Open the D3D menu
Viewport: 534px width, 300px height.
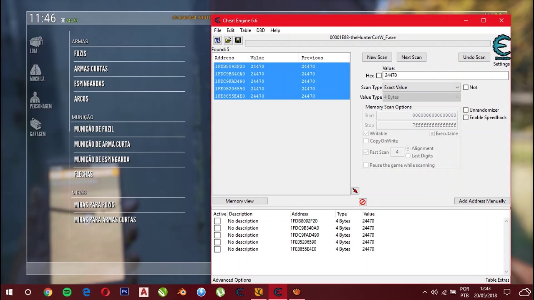pos(260,30)
